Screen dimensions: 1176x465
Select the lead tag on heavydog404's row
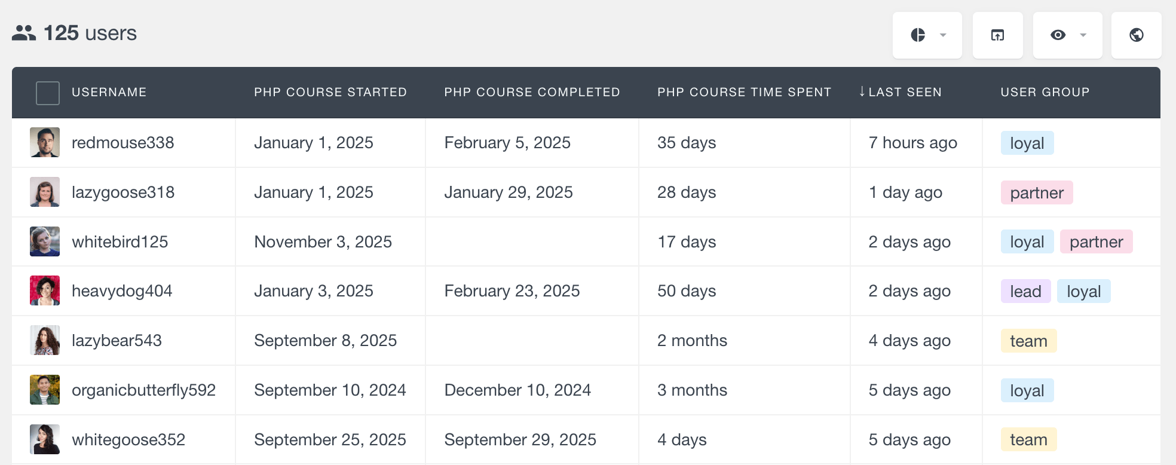point(1025,291)
